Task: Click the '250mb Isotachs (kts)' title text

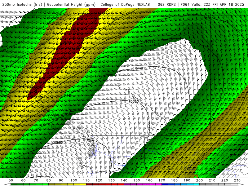Action: [x=22, y=5]
